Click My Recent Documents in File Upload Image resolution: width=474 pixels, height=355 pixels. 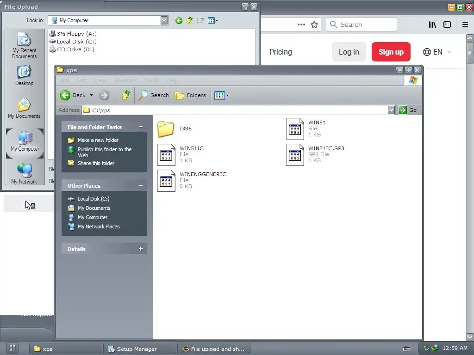(24, 46)
